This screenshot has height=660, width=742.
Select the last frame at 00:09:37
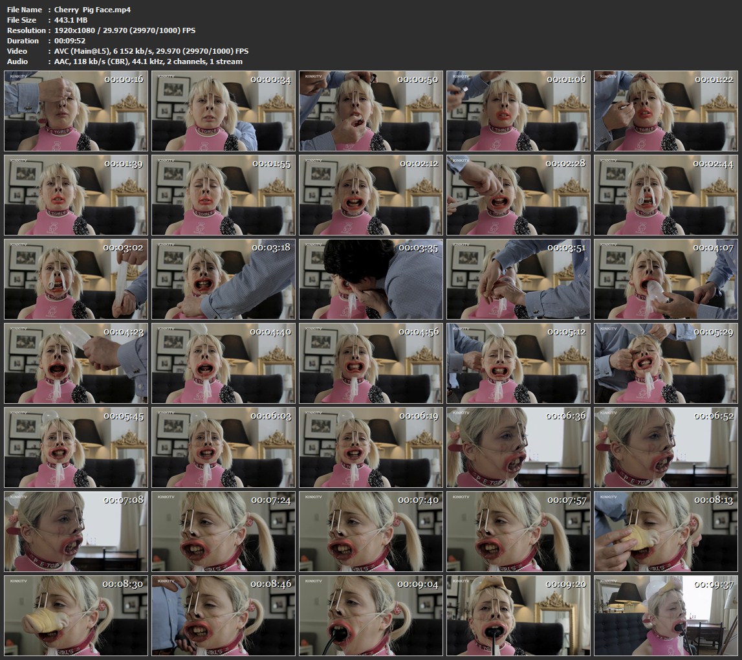point(666,615)
